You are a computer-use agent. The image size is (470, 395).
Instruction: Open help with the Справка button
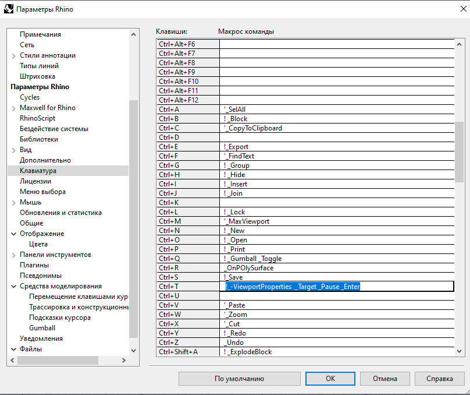click(439, 378)
